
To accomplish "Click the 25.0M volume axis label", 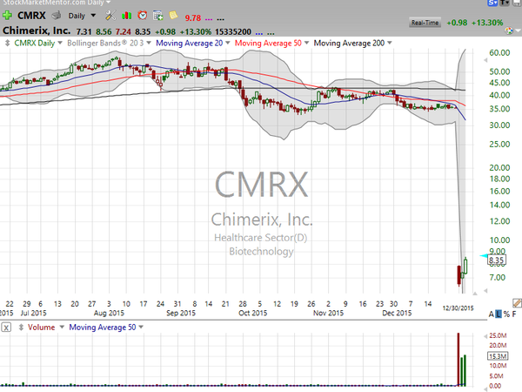I will tap(498, 335).
